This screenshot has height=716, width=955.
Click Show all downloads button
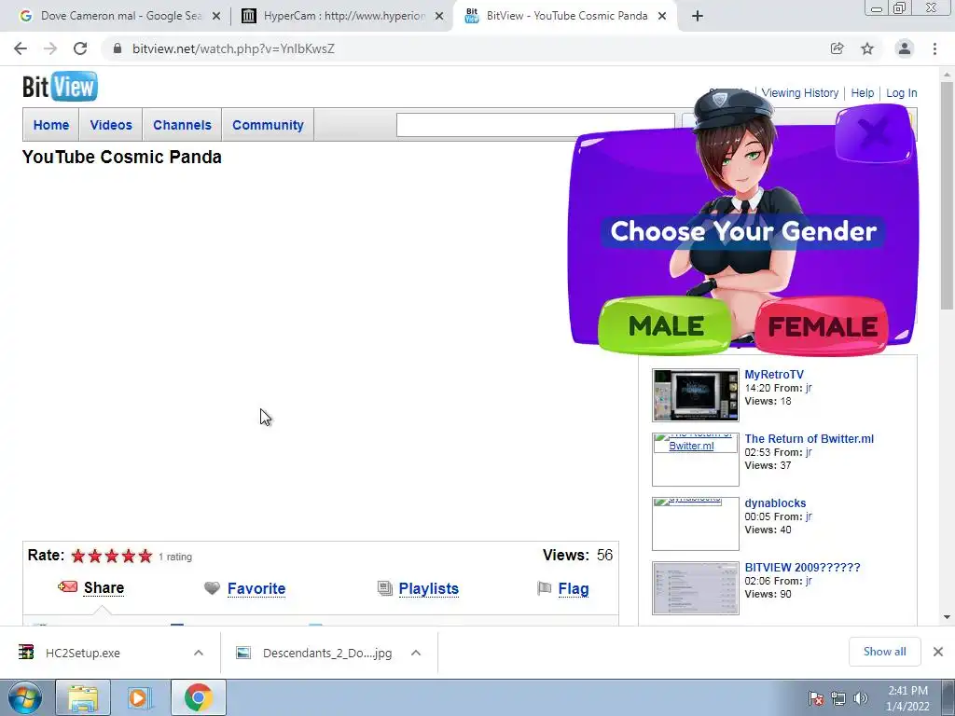[x=884, y=652]
